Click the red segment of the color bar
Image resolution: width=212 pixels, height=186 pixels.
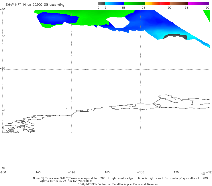[164, 3]
